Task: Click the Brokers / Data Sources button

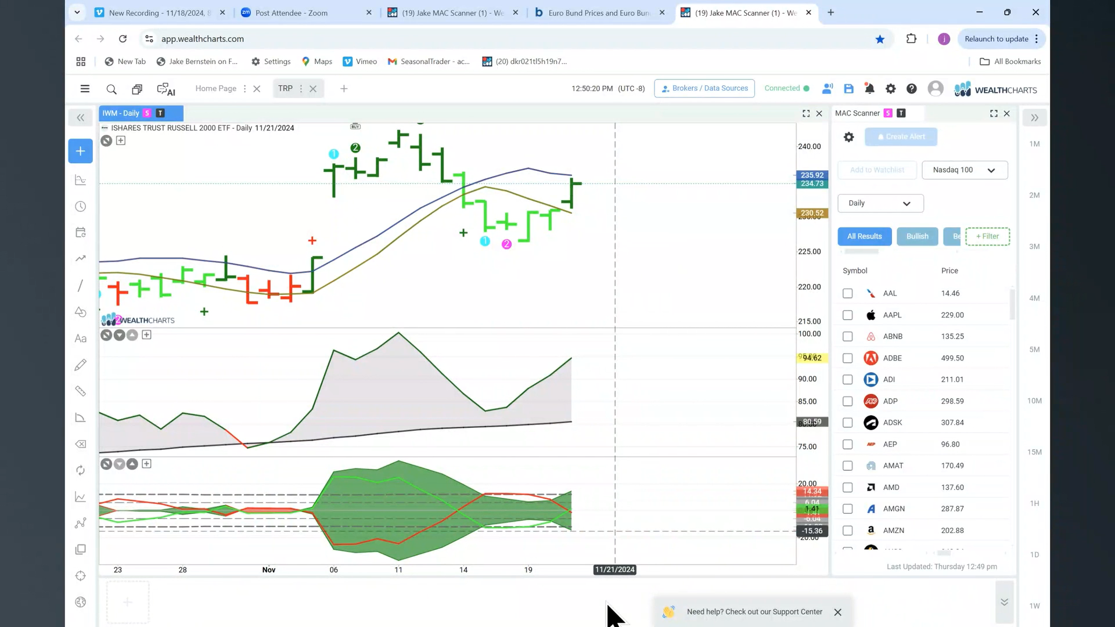Action: click(704, 88)
